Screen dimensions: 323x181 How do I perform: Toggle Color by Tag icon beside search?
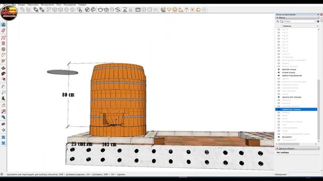tap(318, 21)
